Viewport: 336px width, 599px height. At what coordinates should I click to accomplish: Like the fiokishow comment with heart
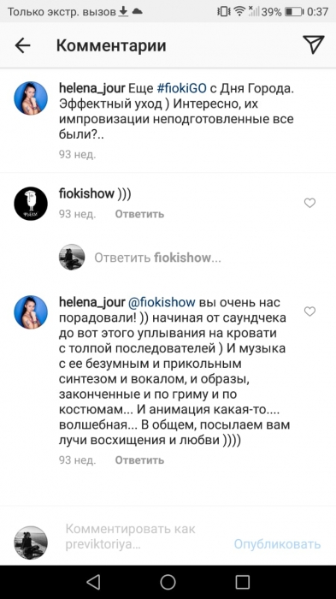click(x=309, y=203)
